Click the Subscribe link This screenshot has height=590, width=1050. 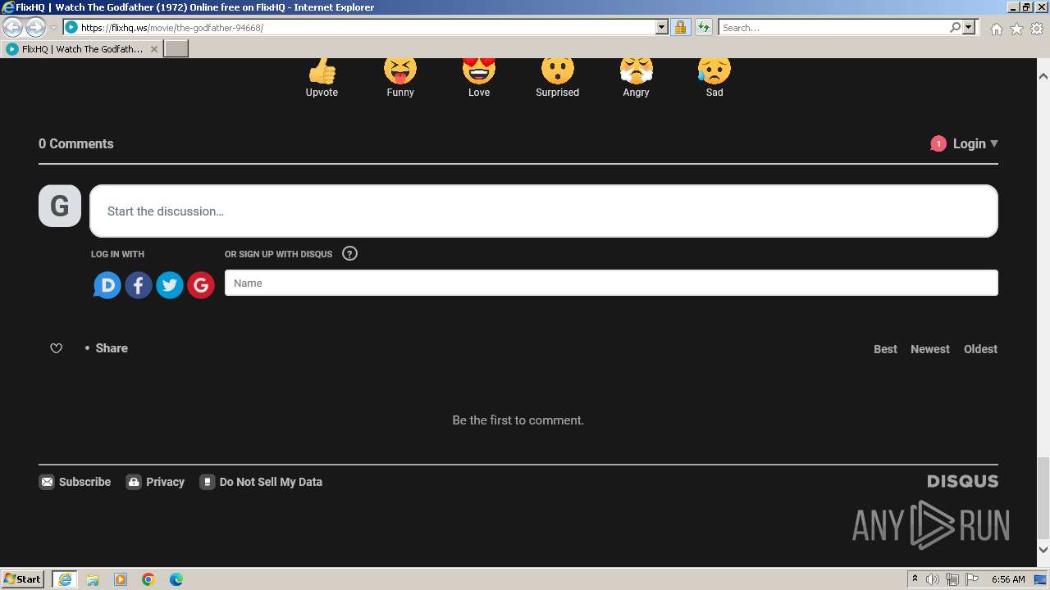coord(75,482)
